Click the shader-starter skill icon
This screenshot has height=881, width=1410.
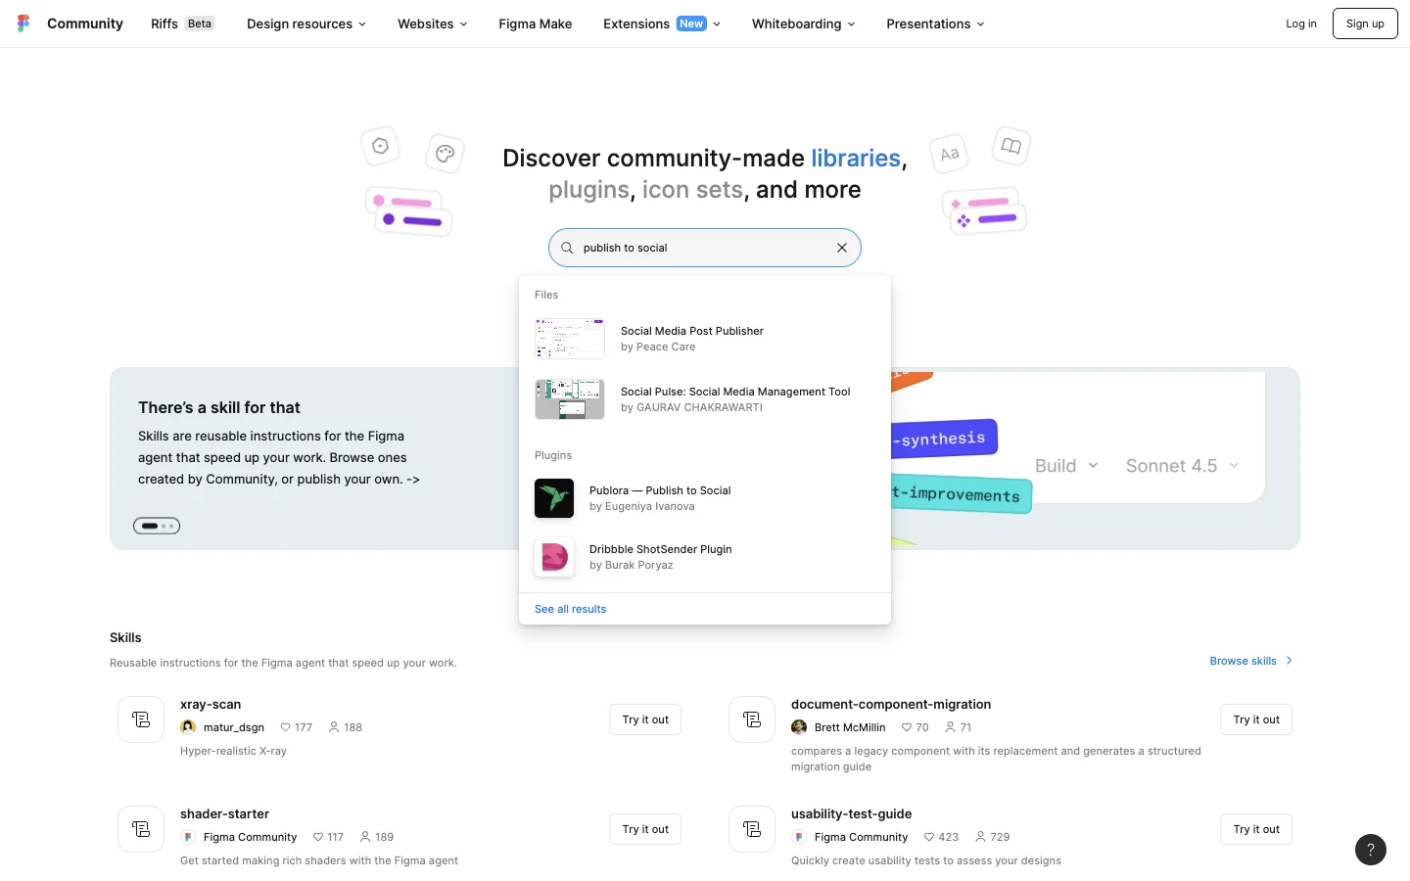[141, 829]
